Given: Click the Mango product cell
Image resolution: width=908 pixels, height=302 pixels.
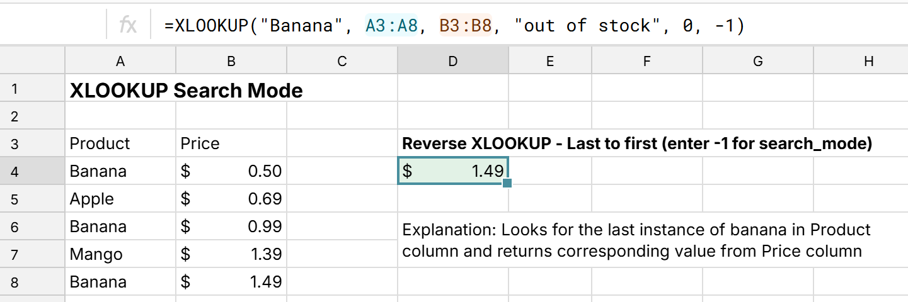Looking at the screenshot, I should [120, 254].
